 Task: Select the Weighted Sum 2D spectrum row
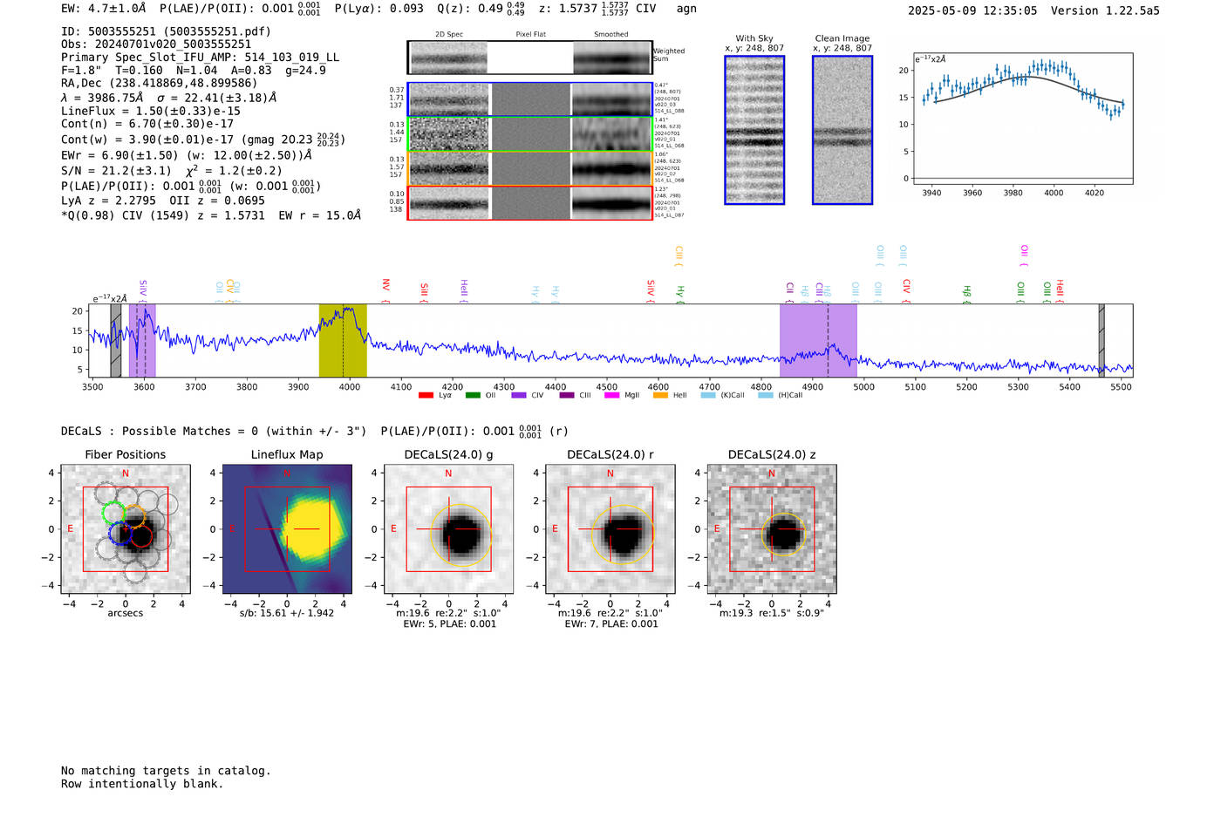coord(530,58)
